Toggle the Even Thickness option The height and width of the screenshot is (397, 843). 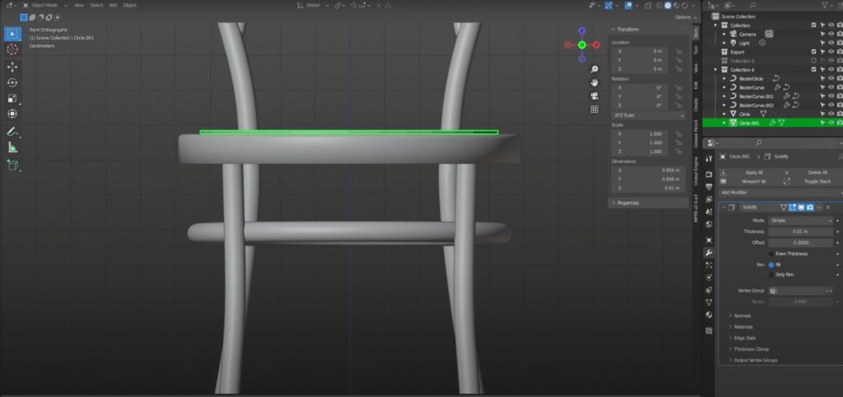click(x=771, y=254)
